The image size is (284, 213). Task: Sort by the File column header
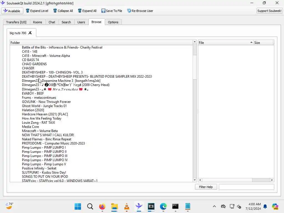click(x=225, y=42)
